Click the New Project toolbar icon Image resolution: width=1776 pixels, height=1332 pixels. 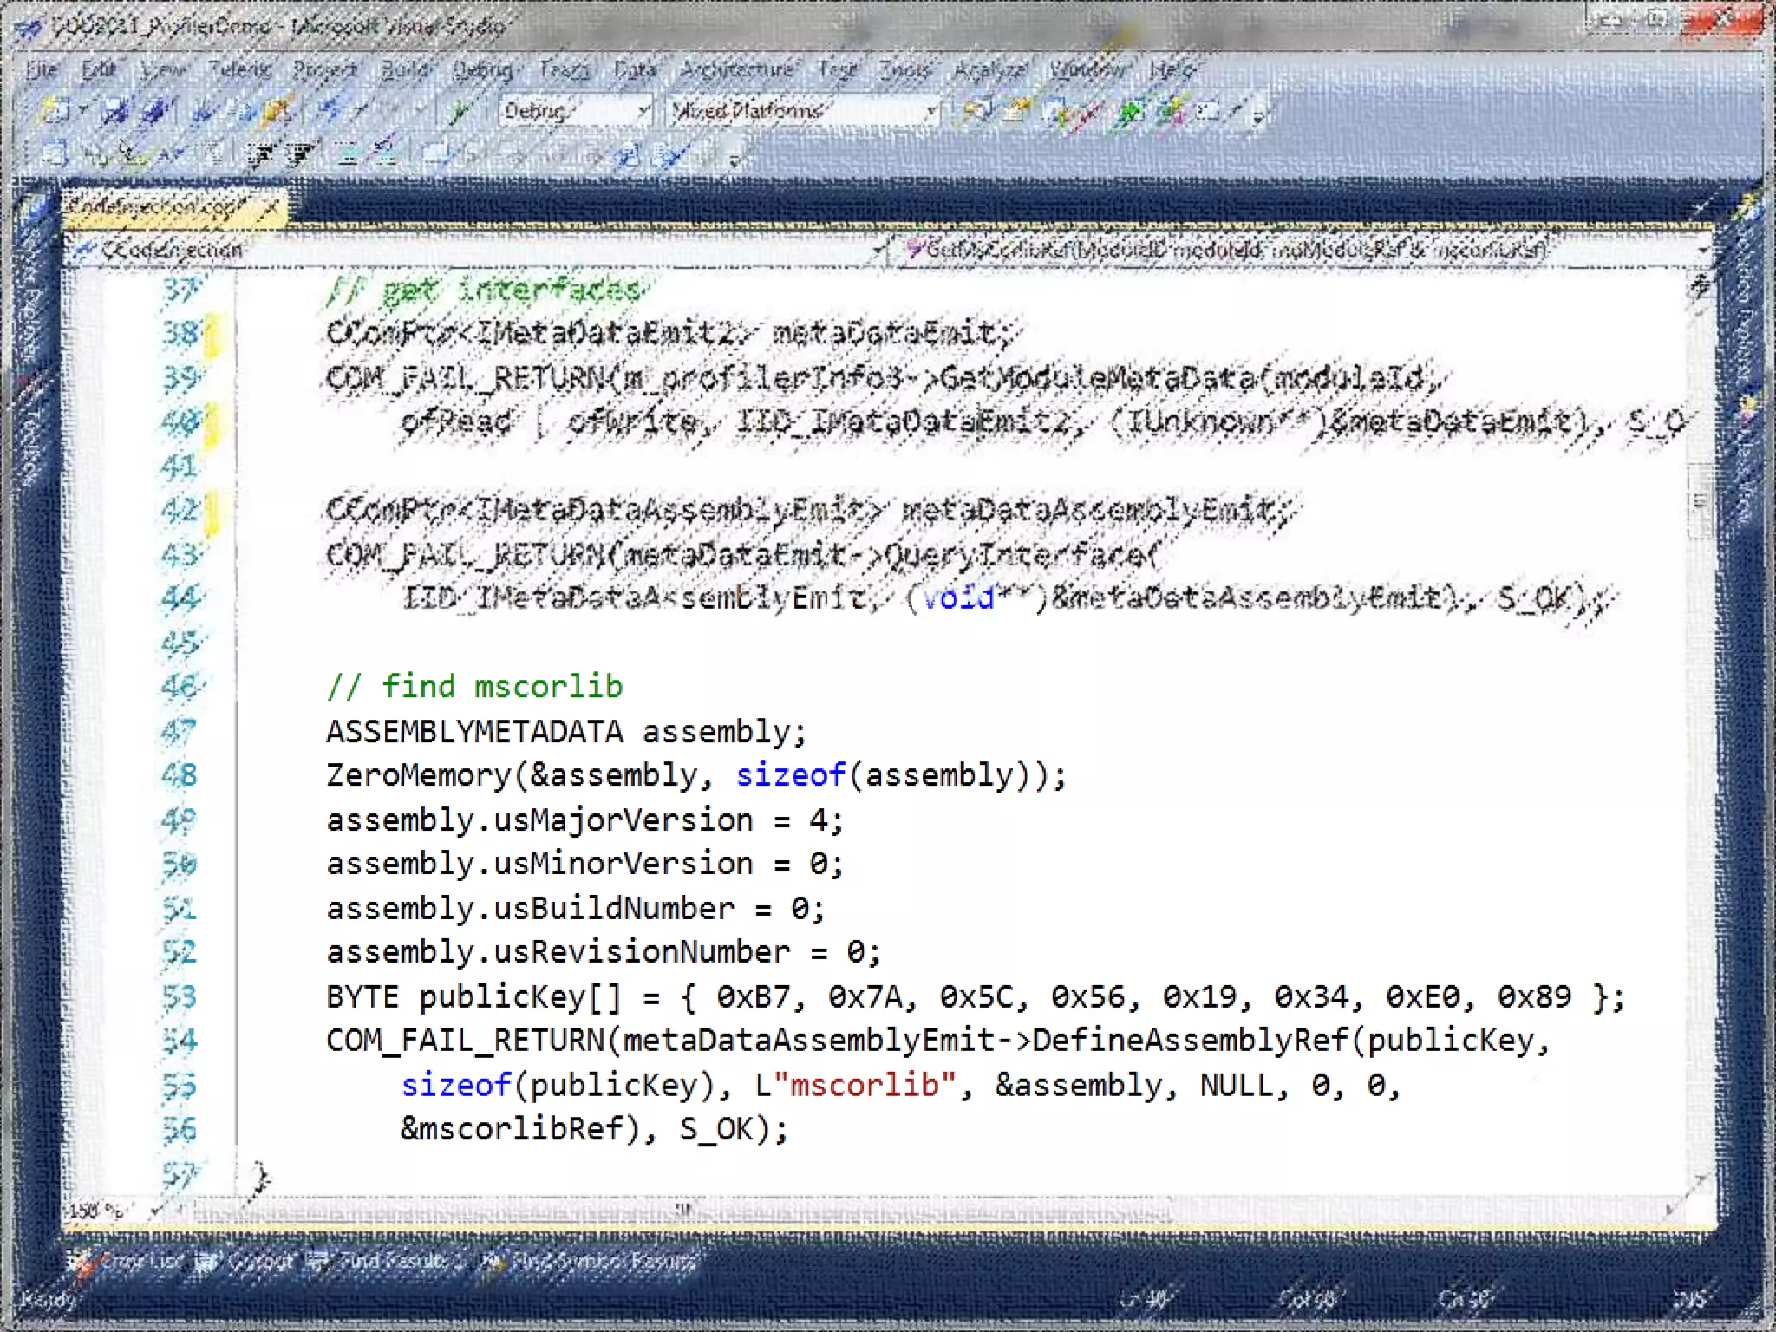pyautogui.click(x=54, y=111)
